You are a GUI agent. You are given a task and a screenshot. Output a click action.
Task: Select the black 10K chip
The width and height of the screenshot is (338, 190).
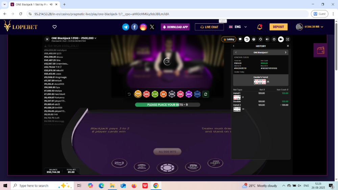click(172, 94)
